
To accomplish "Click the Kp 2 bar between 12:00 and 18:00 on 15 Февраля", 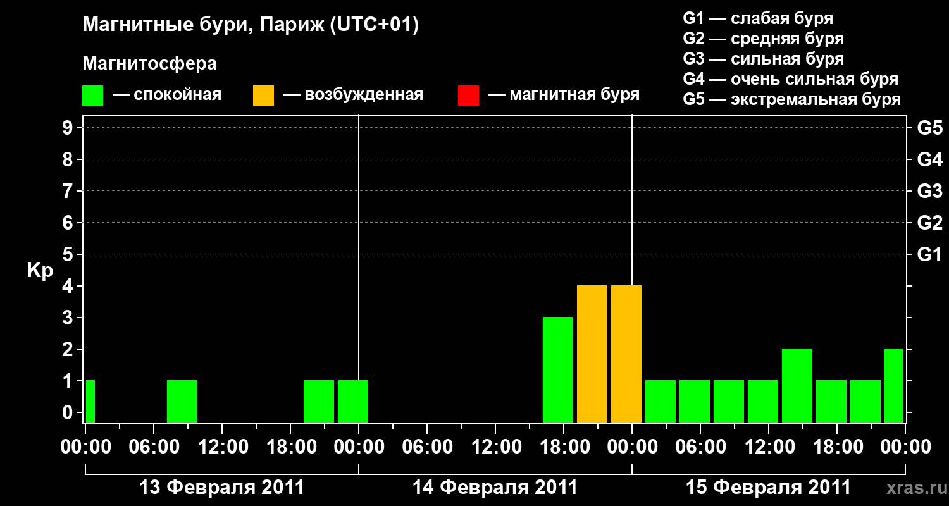I will tap(797, 385).
